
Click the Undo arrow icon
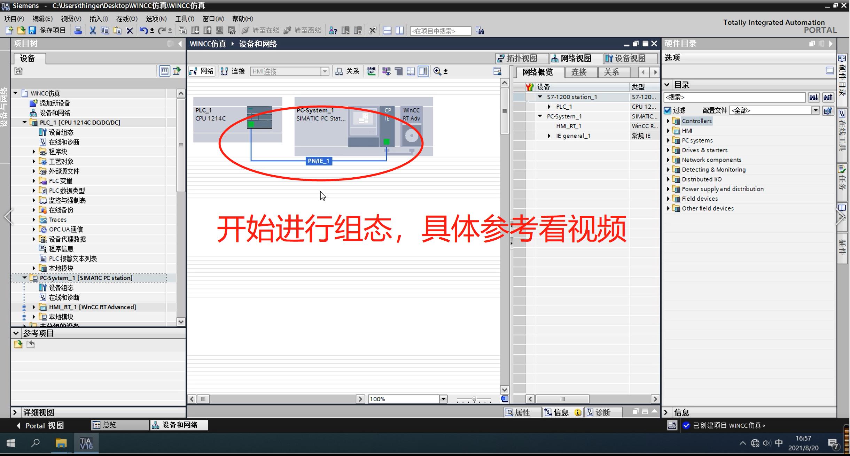point(143,31)
